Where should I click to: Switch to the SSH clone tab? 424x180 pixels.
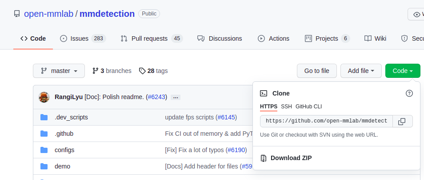pos(286,107)
